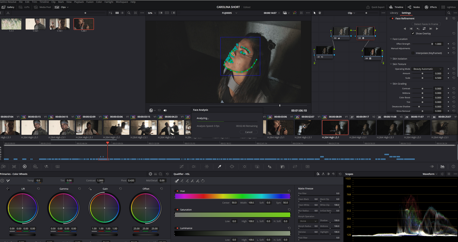Click the Desaturate Shadow slider
This screenshot has width=458, height=242.
click(x=422, y=107)
